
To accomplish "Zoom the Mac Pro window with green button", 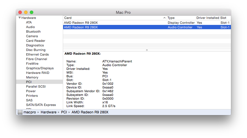I will [32, 12].
